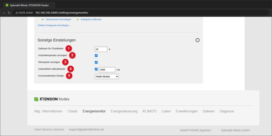
Task: Click the green XTENSION Nodes logo
Action: 52,99
